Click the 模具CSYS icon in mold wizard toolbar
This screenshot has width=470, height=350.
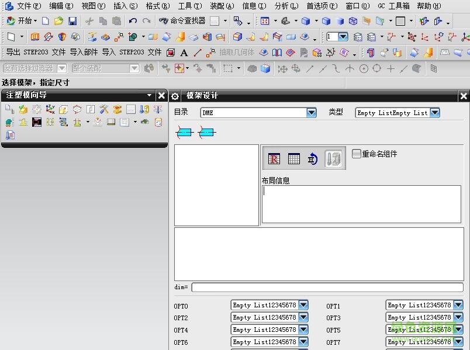click(x=49, y=109)
